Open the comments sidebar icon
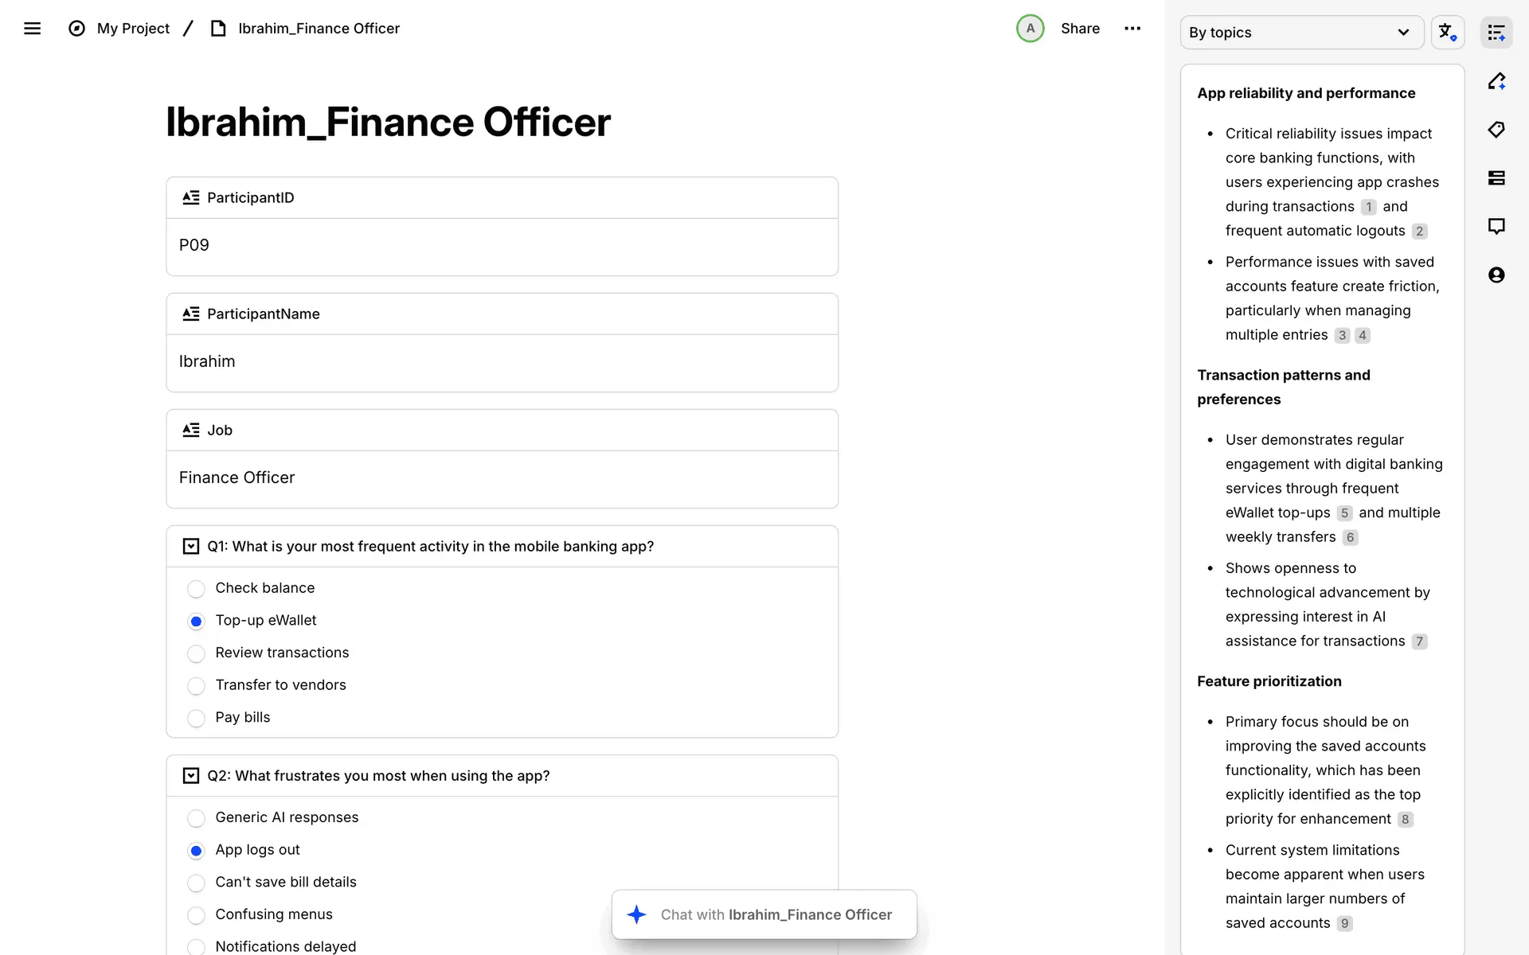Screen dimensions: 1529x955 coord(1496,227)
